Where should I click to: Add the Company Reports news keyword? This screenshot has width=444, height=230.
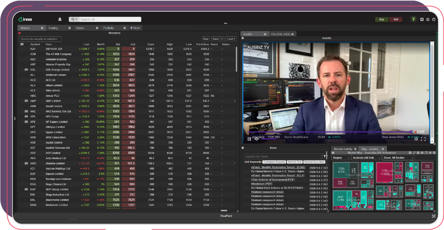(274, 162)
